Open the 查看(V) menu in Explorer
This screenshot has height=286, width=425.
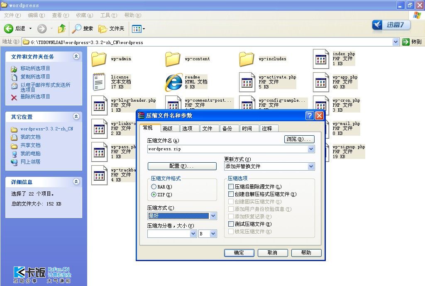click(x=61, y=15)
